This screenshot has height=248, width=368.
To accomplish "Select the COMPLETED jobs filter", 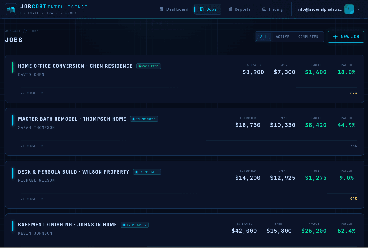I will (x=308, y=37).
